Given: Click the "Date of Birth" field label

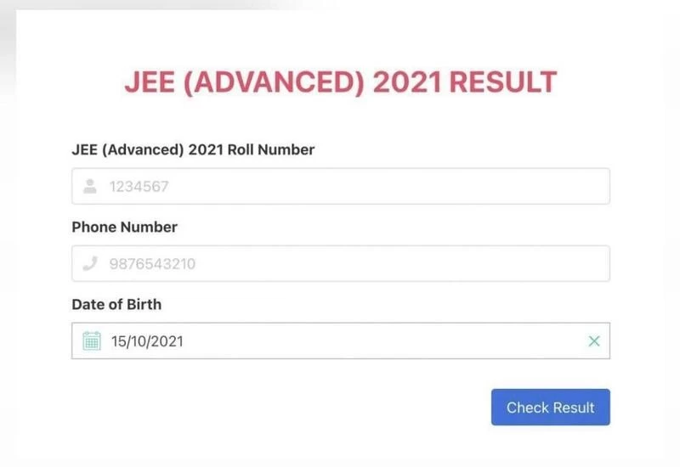Looking at the screenshot, I should point(116,304).
